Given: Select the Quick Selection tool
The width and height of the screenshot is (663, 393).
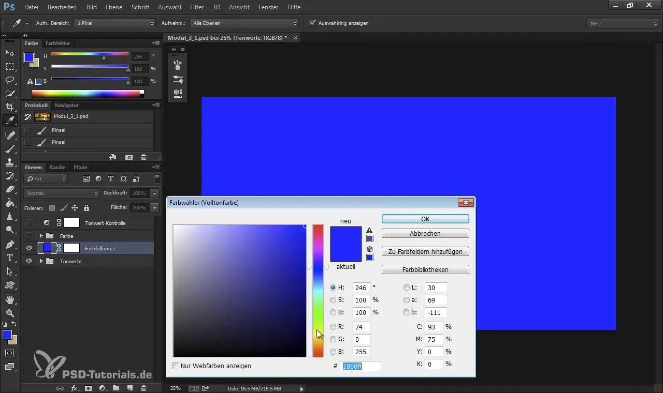Looking at the screenshot, I should [x=10, y=93].
